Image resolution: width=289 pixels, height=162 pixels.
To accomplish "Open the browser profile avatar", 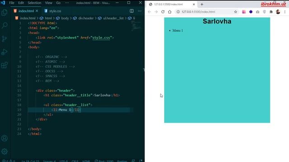I will (278, 12).
